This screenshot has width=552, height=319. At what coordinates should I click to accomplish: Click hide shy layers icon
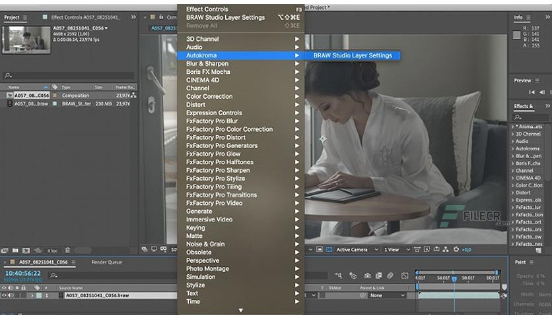tap(367, 275)
